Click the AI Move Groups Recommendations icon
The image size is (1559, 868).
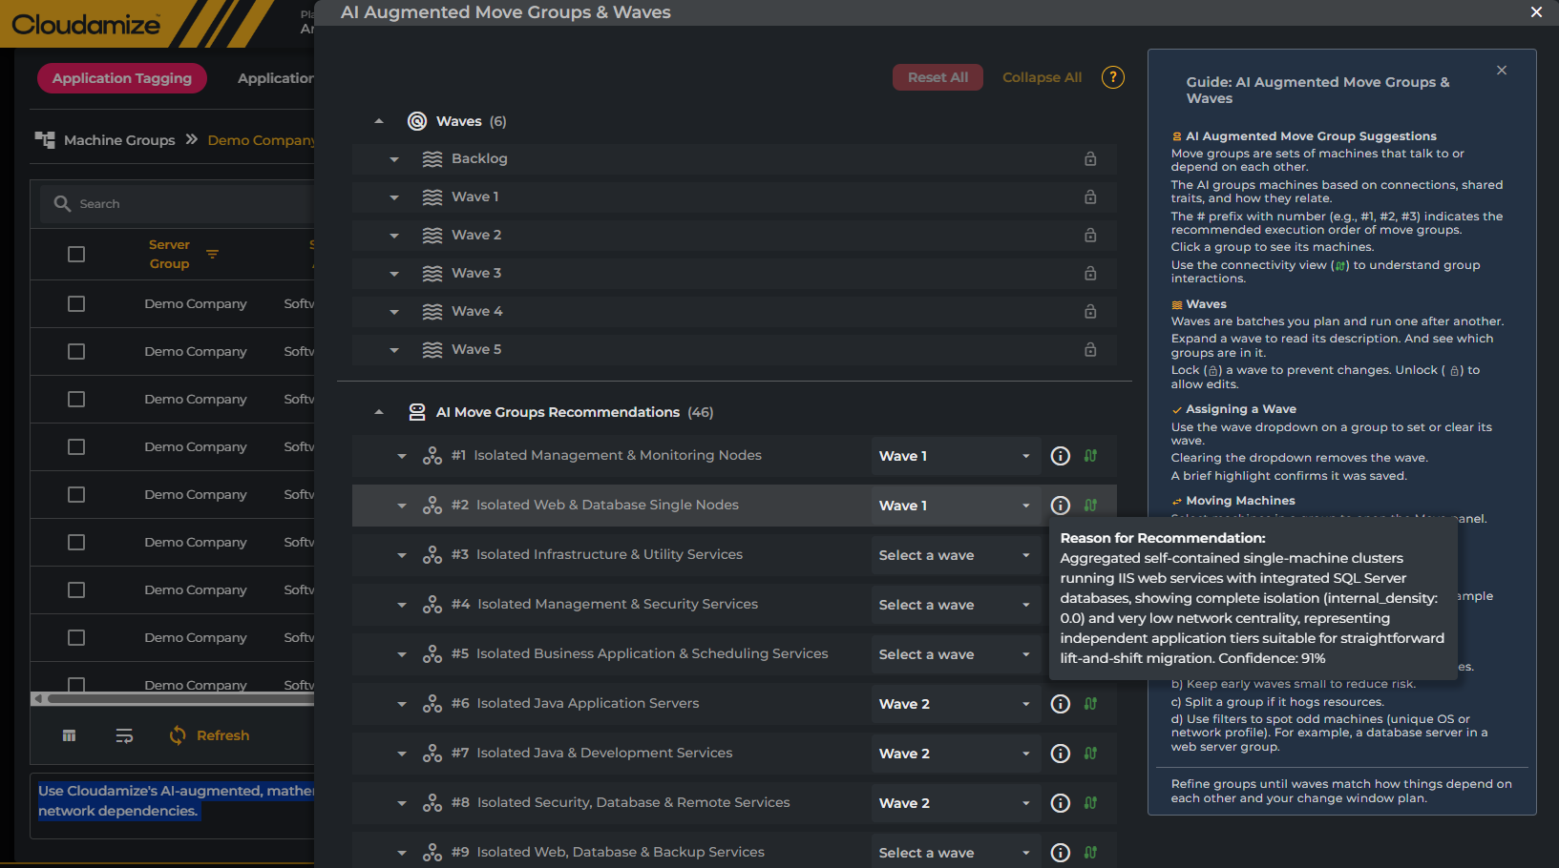pyautogui.click(x=417, y=411)
